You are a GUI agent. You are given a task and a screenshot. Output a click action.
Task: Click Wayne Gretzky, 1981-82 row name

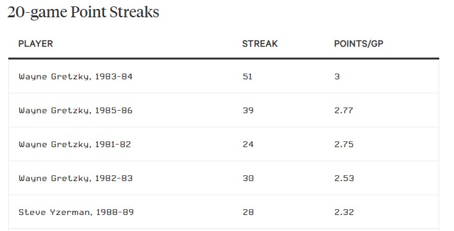[74, 145]
